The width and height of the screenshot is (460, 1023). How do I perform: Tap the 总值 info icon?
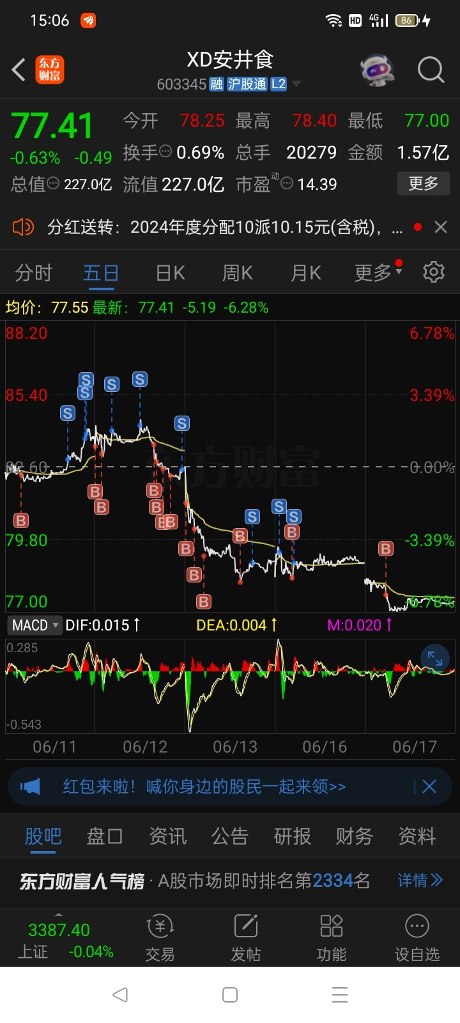(x=54, y=184)
